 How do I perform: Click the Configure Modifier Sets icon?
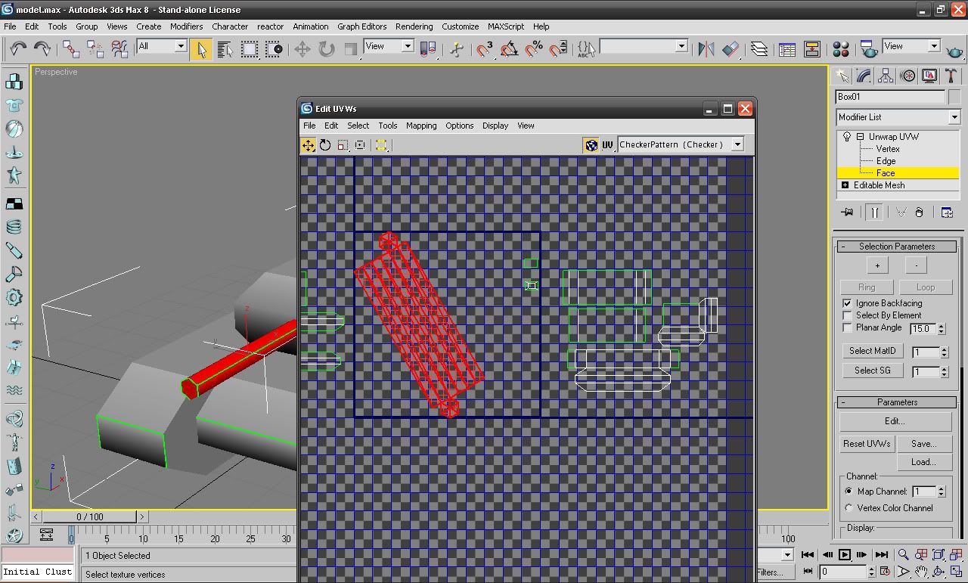coord(947,212)
